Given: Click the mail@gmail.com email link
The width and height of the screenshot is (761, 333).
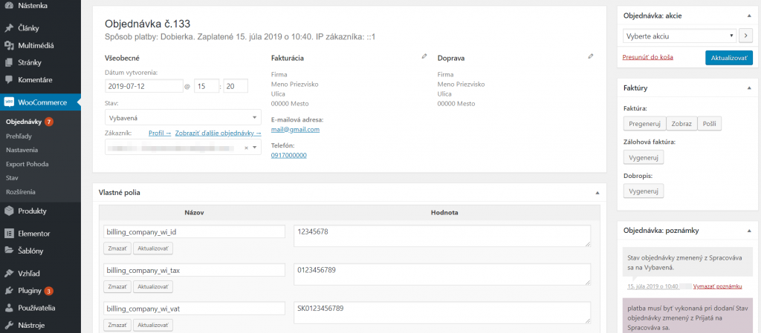Looking at the screenshot, I should [295, 130].
